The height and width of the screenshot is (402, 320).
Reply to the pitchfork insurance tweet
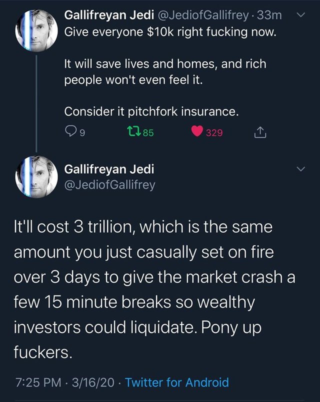tap(70, 133)
